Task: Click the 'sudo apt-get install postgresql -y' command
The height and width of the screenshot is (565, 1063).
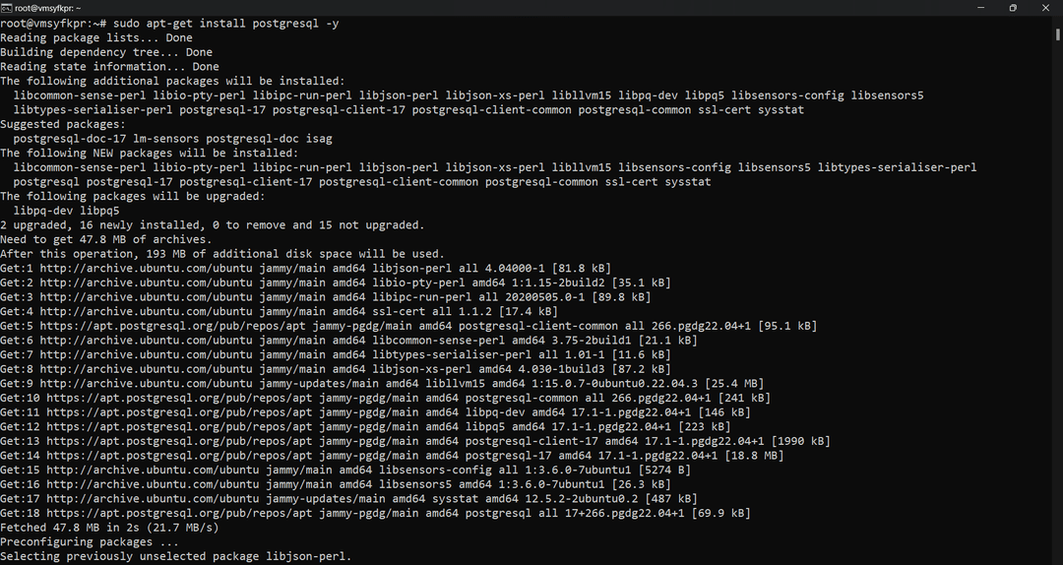Action: [x=225, y=23]
